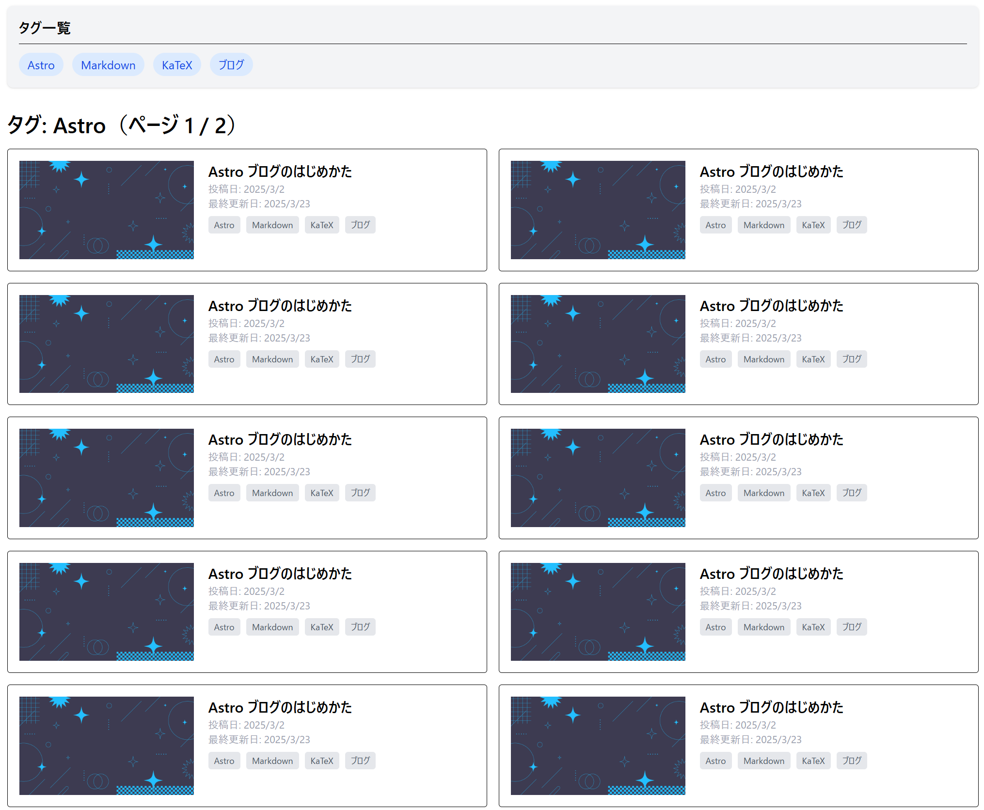Screen dimensions: 984x810
Task: Click Astro tag on fourth right post card
Action: click(x=715, y=627)
